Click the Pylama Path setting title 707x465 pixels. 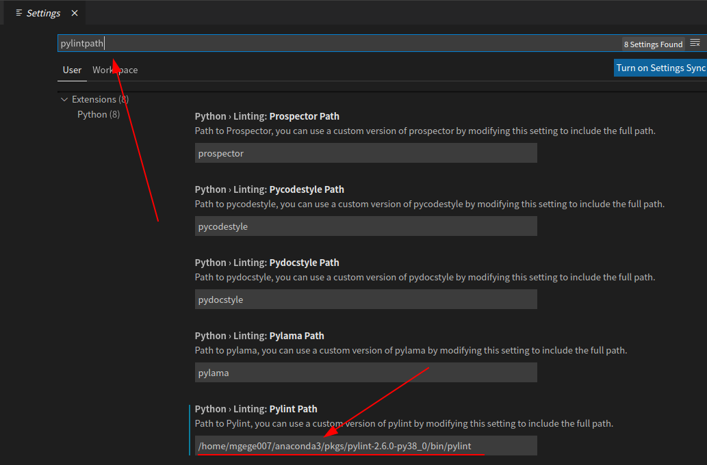pyautogui.click(x=259, y=336)
